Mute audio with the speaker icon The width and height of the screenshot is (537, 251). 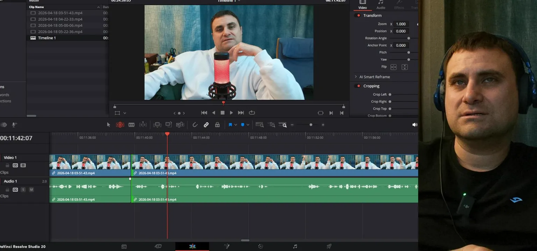point(415,125)
